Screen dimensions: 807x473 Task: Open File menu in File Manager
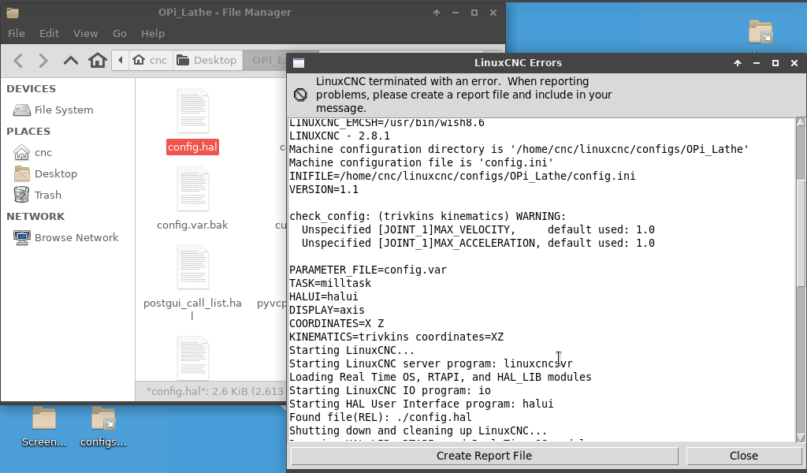17,33
